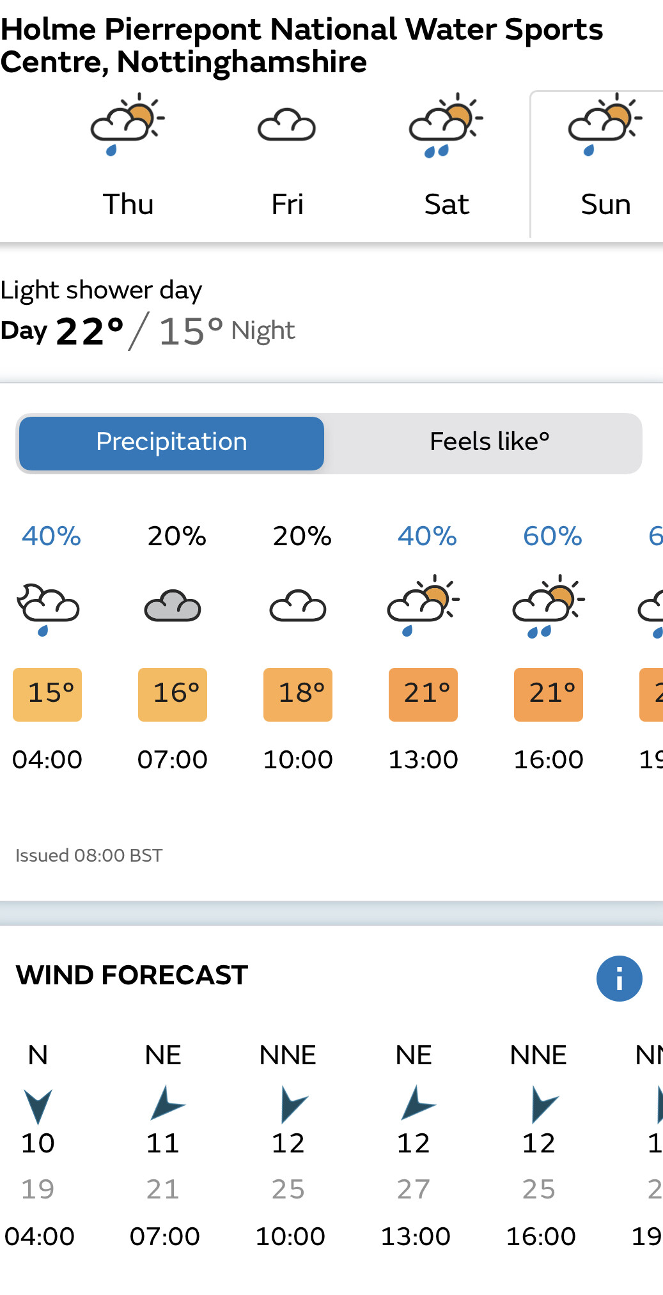
Task: Tap the 15° temperature swatch at 04:00
Action: point(47,694)
